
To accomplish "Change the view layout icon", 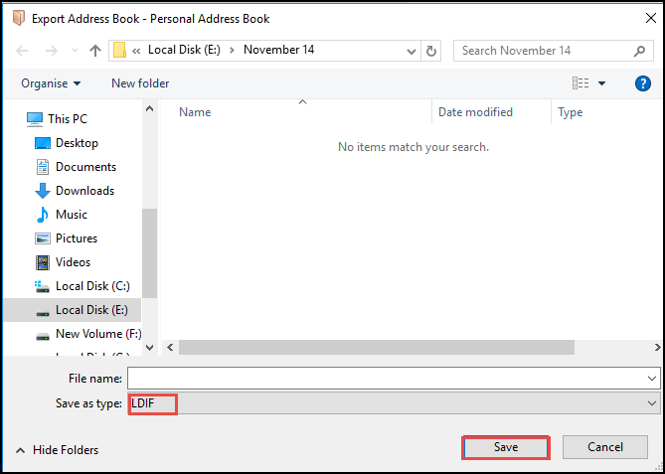I will [581, 83].
